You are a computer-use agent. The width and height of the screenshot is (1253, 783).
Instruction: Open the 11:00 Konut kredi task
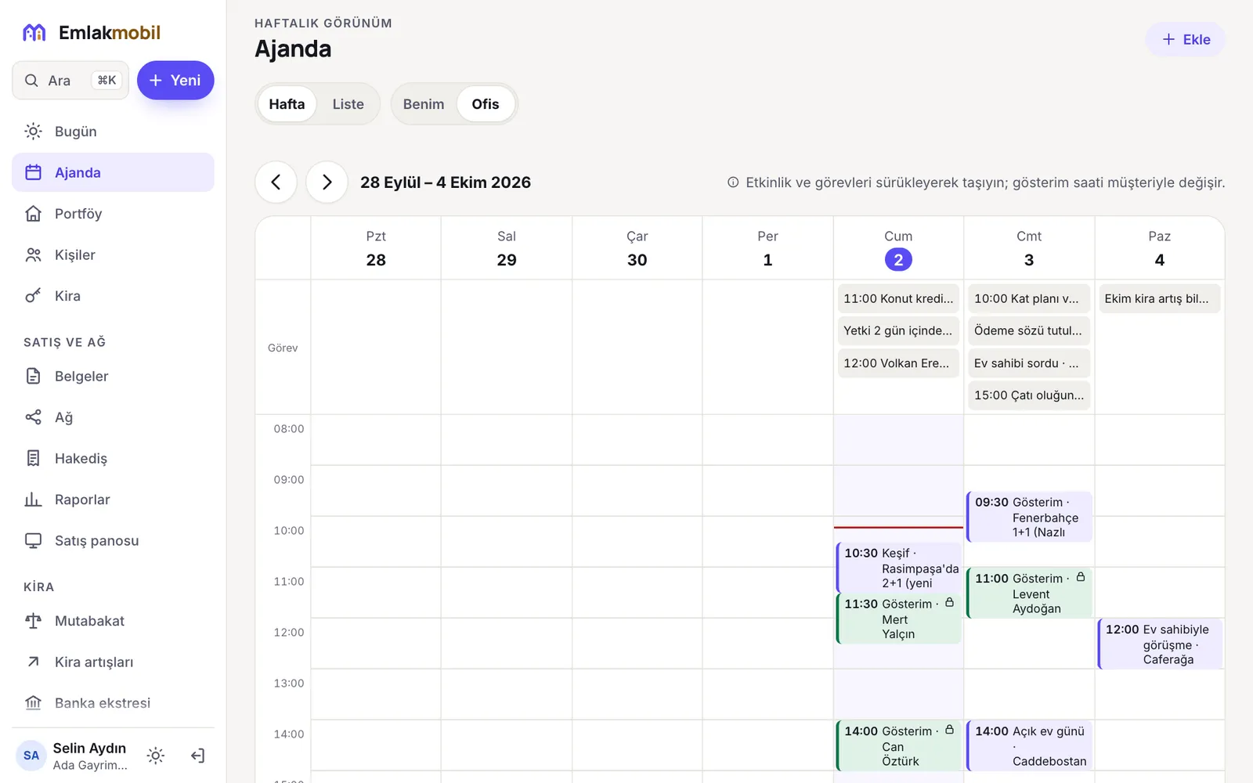pos(898,298)
